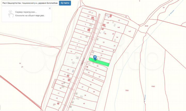
Task: Click parcel number 30 below green plot
Action: [x=97, y=66]
